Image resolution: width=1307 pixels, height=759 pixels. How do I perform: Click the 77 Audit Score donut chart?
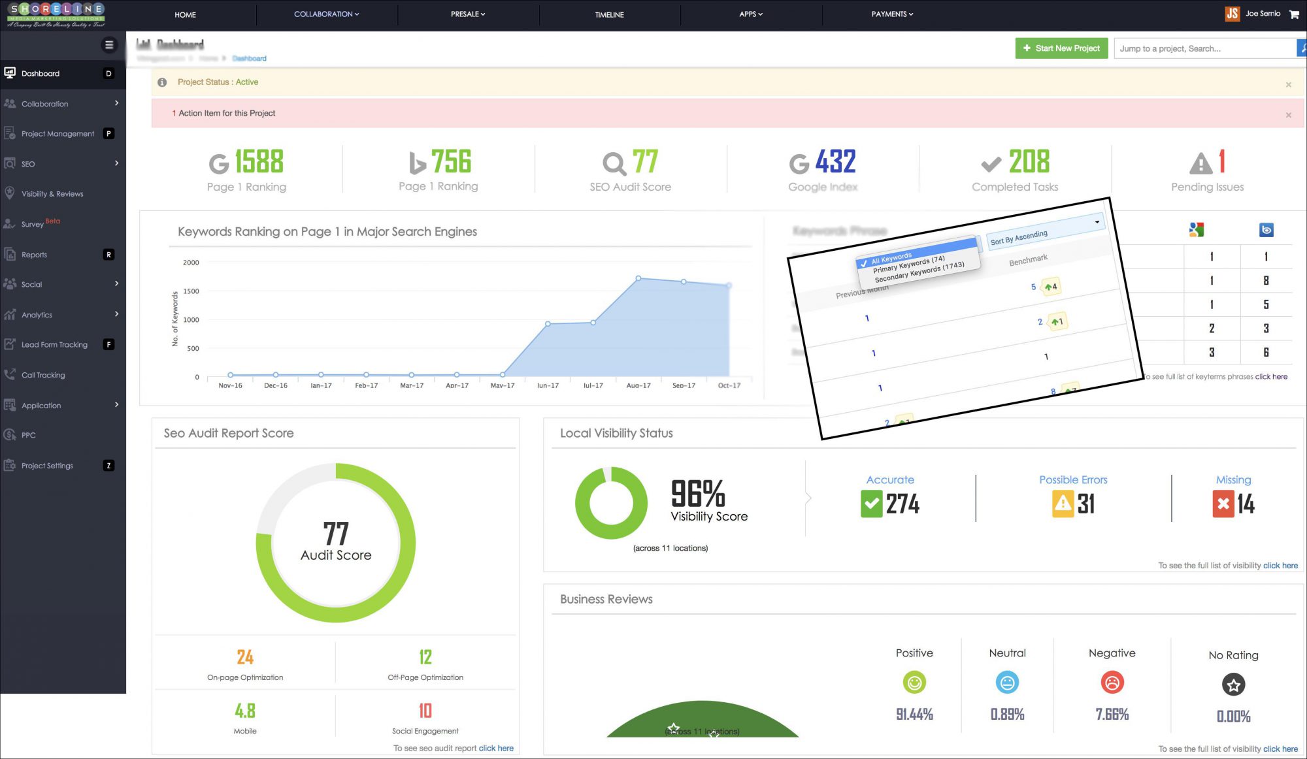(336, 543)
